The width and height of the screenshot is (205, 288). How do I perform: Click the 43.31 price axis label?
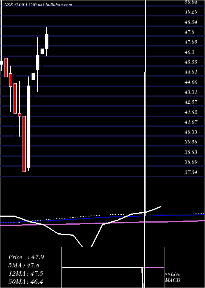click(x=191, y=92)
